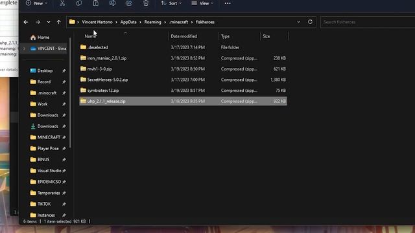Click the Copy icon in toolbar
This screenshot has width=415, height=233.
[79, 3]
